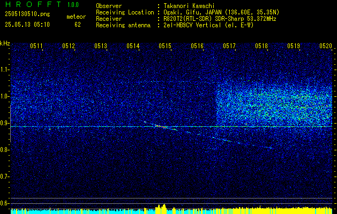
Task: Click the 0517 time marker
Action: click(229, 45)
